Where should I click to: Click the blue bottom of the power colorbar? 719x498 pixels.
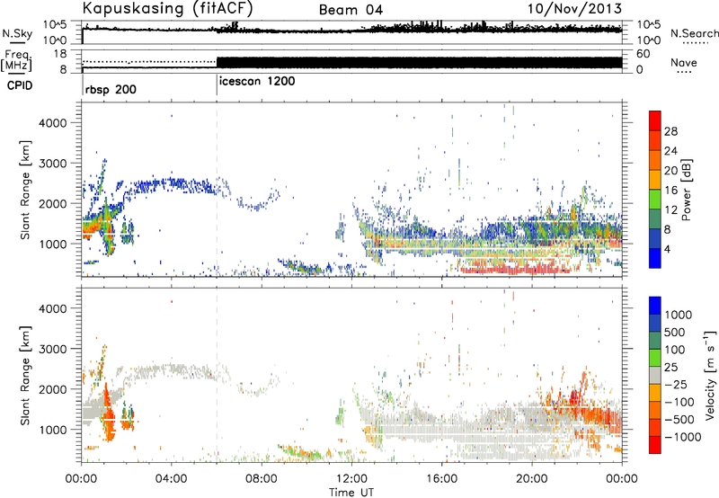tap(655, 260)
